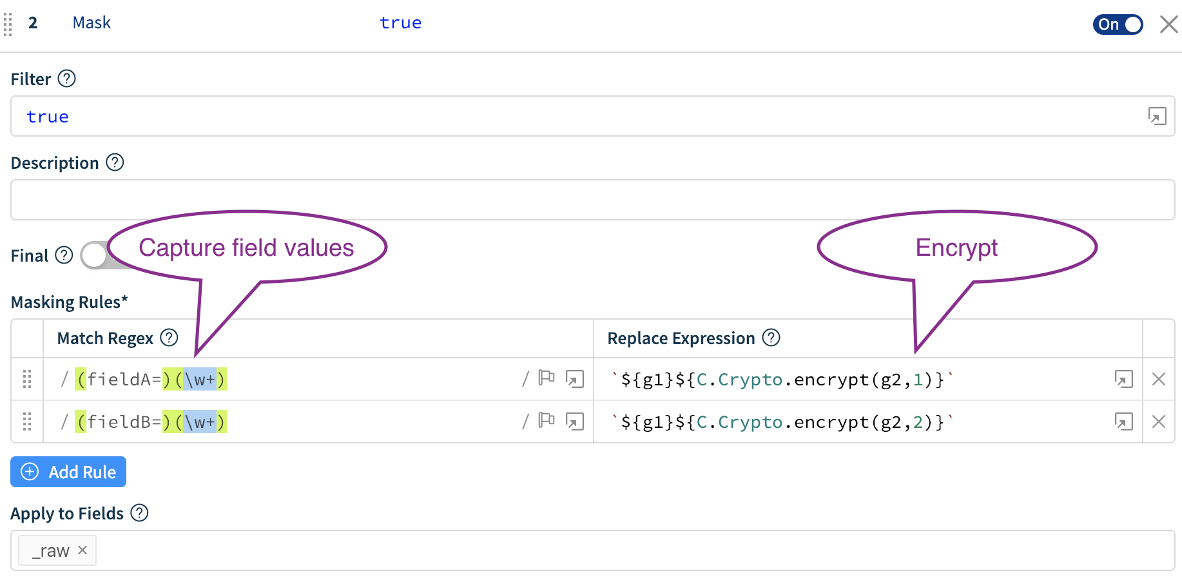Open the Filter help tooltip
Viewport: 1182px width, 580px height.
pos(66,79)
